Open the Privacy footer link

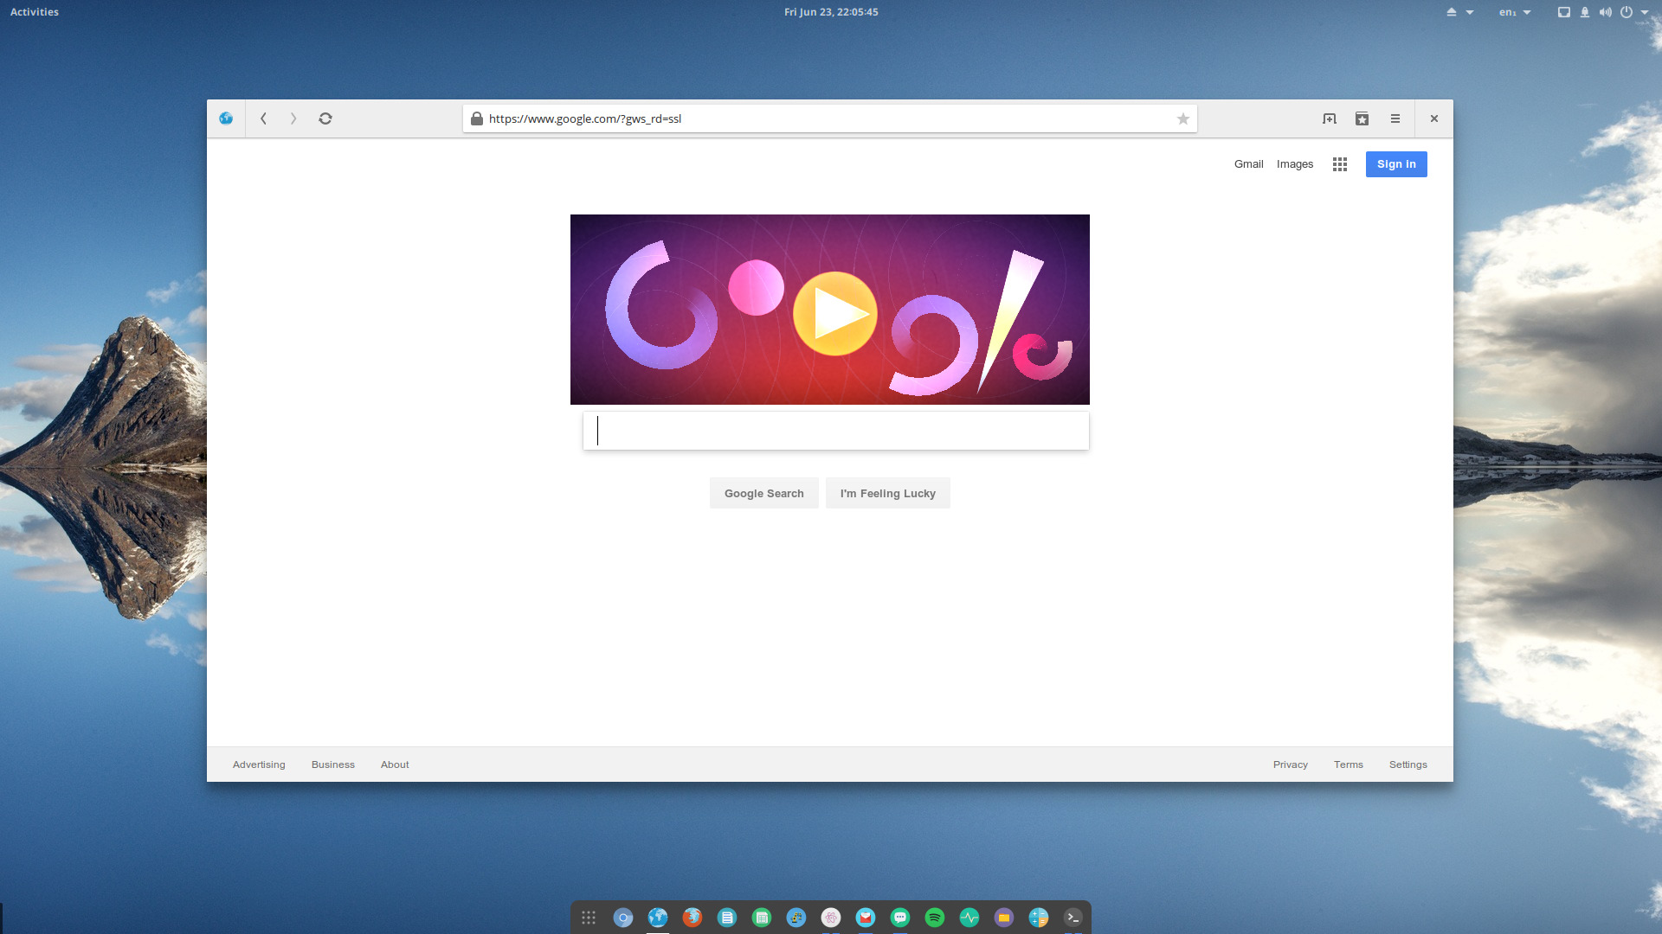click(x=1291, y=764)
